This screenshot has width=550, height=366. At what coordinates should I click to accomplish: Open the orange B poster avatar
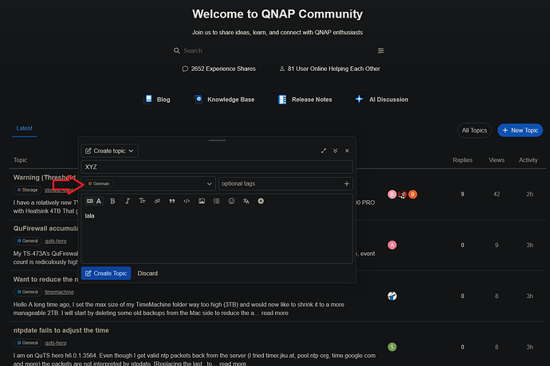click(413, 194)
